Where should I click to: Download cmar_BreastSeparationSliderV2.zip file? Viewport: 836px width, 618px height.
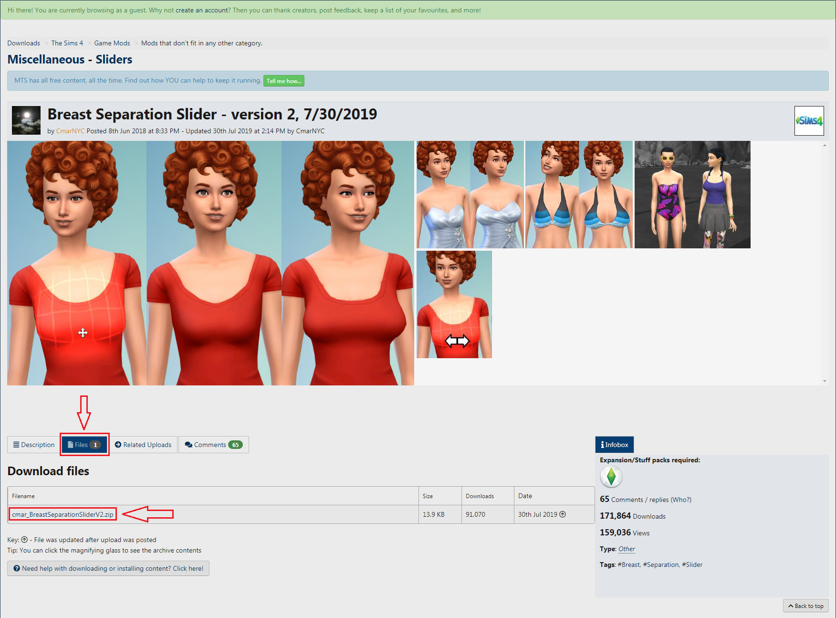(63, 514)
